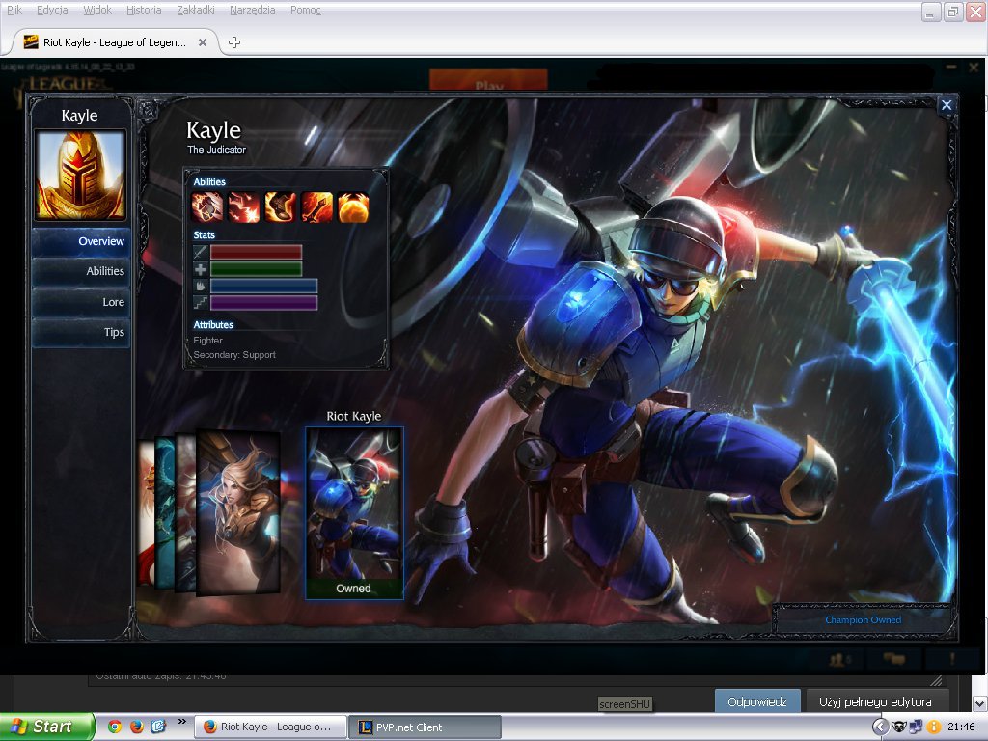
Task: Click the third quick launch icon
Action: [157, 727]
